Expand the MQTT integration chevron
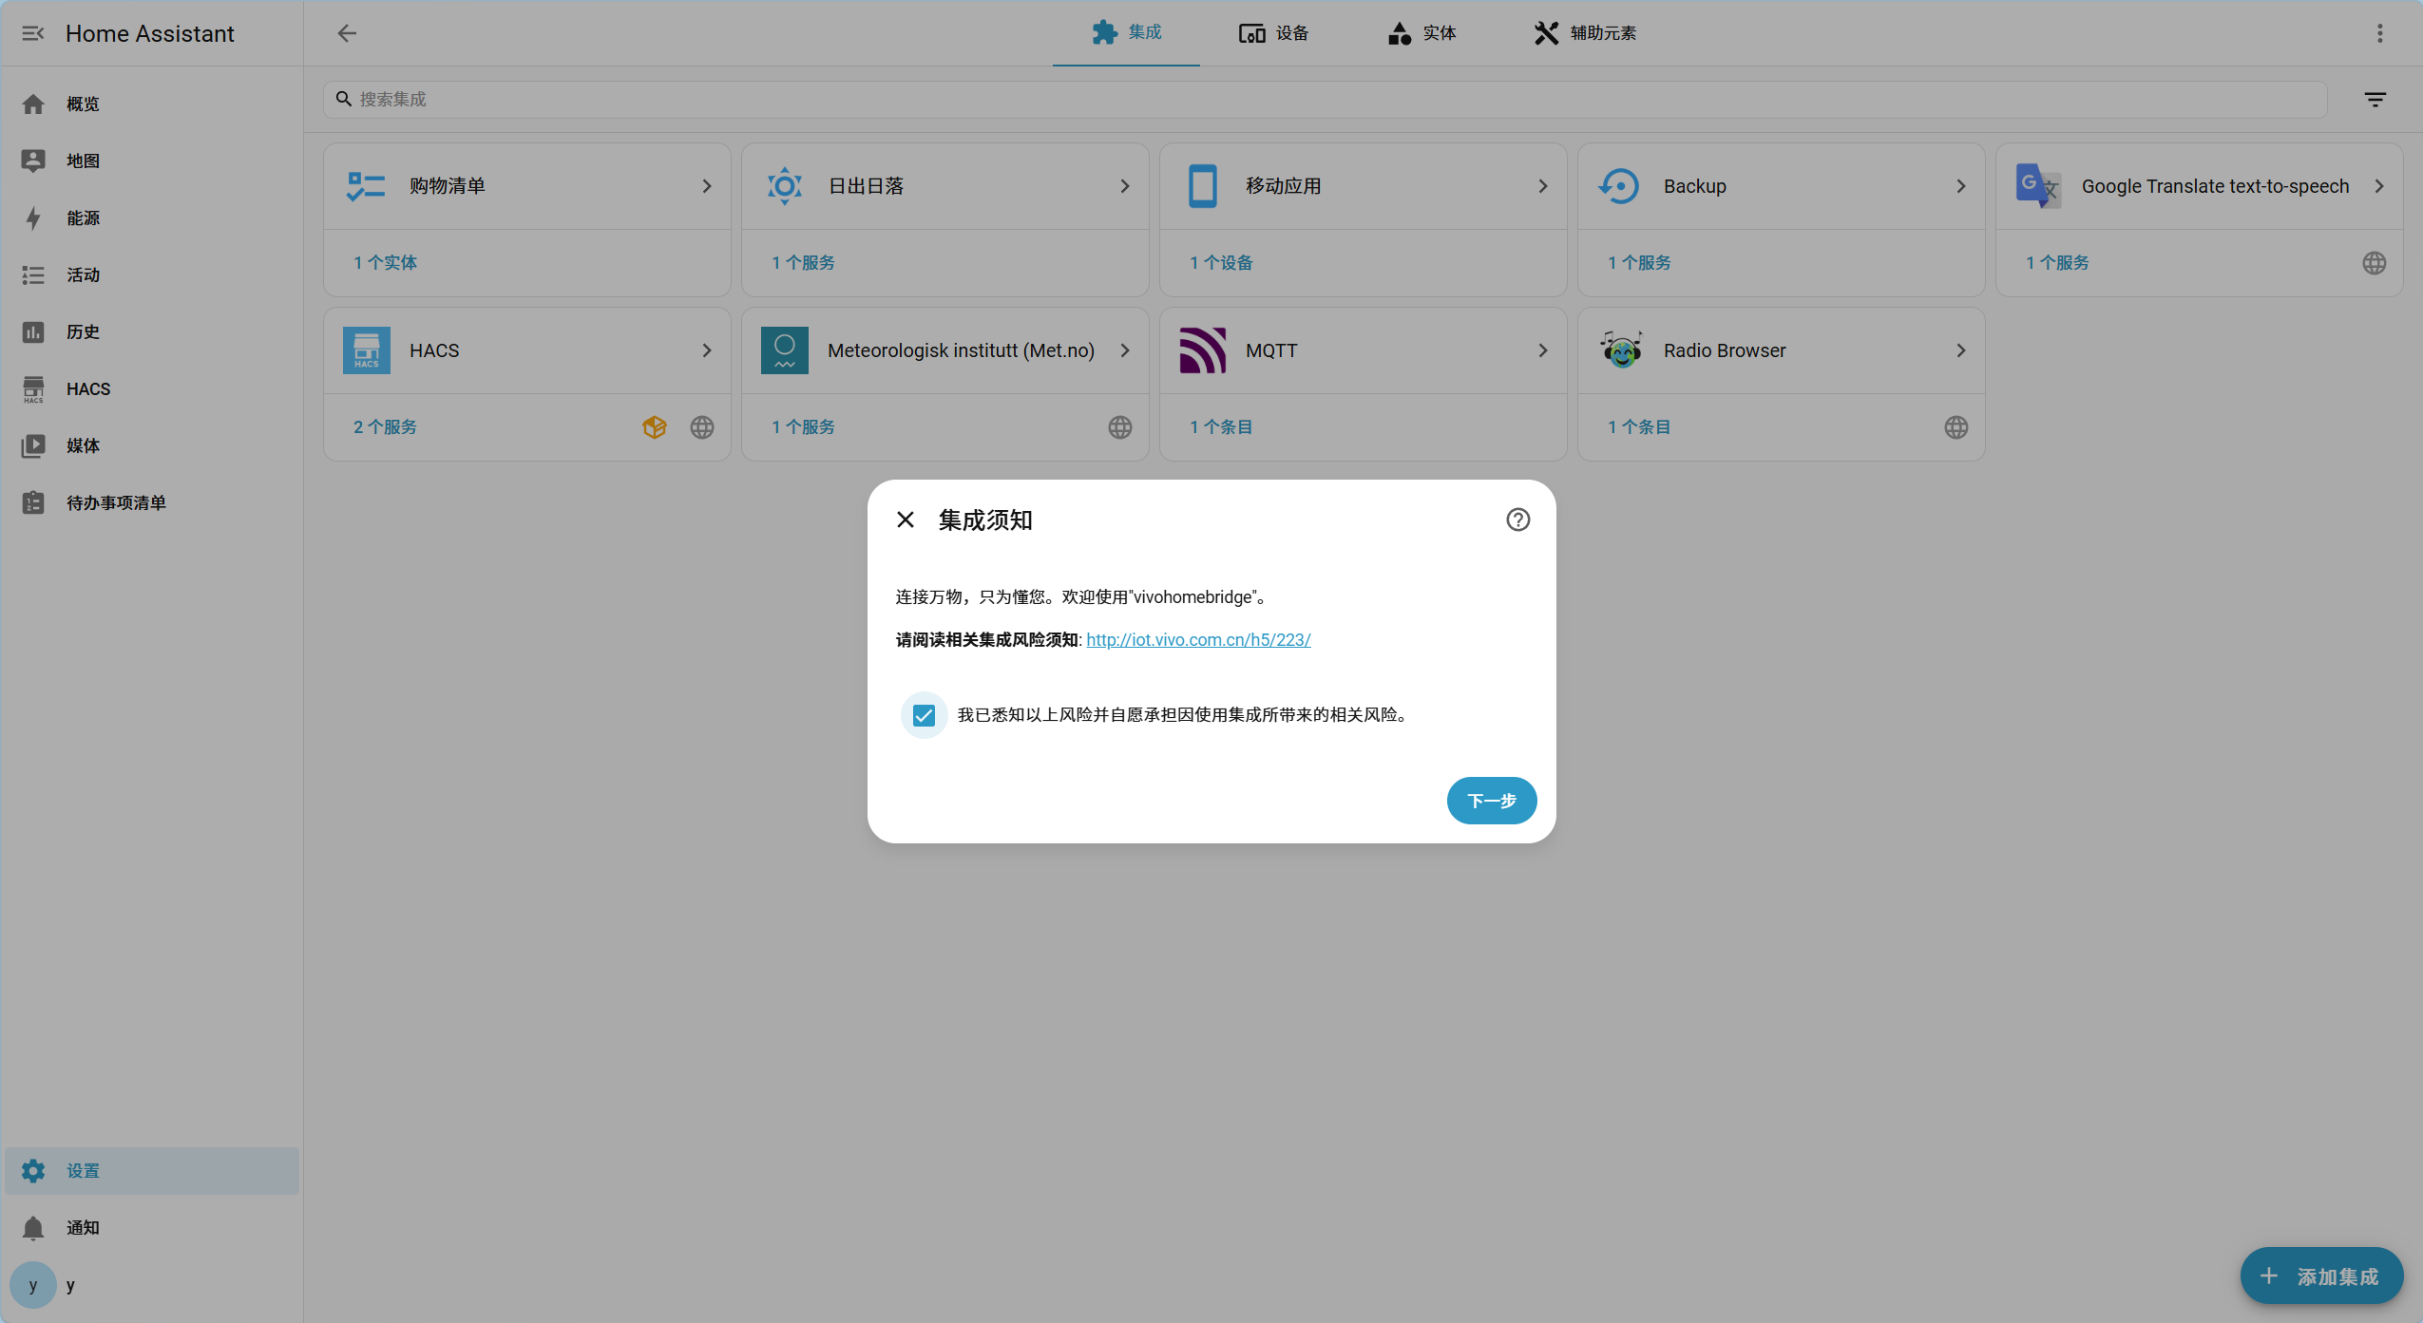The width and height of the screenshot is (2423, 1323). (1541, 350)
